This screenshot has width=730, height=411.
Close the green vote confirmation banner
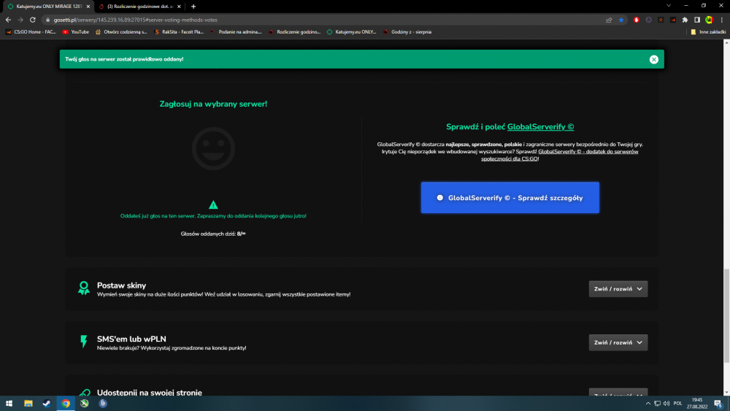pyautogui.click(x=653, y=59)
